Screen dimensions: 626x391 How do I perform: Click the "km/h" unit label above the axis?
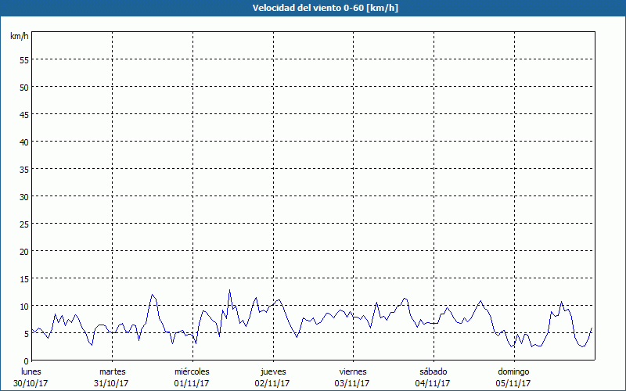point(20,37)
